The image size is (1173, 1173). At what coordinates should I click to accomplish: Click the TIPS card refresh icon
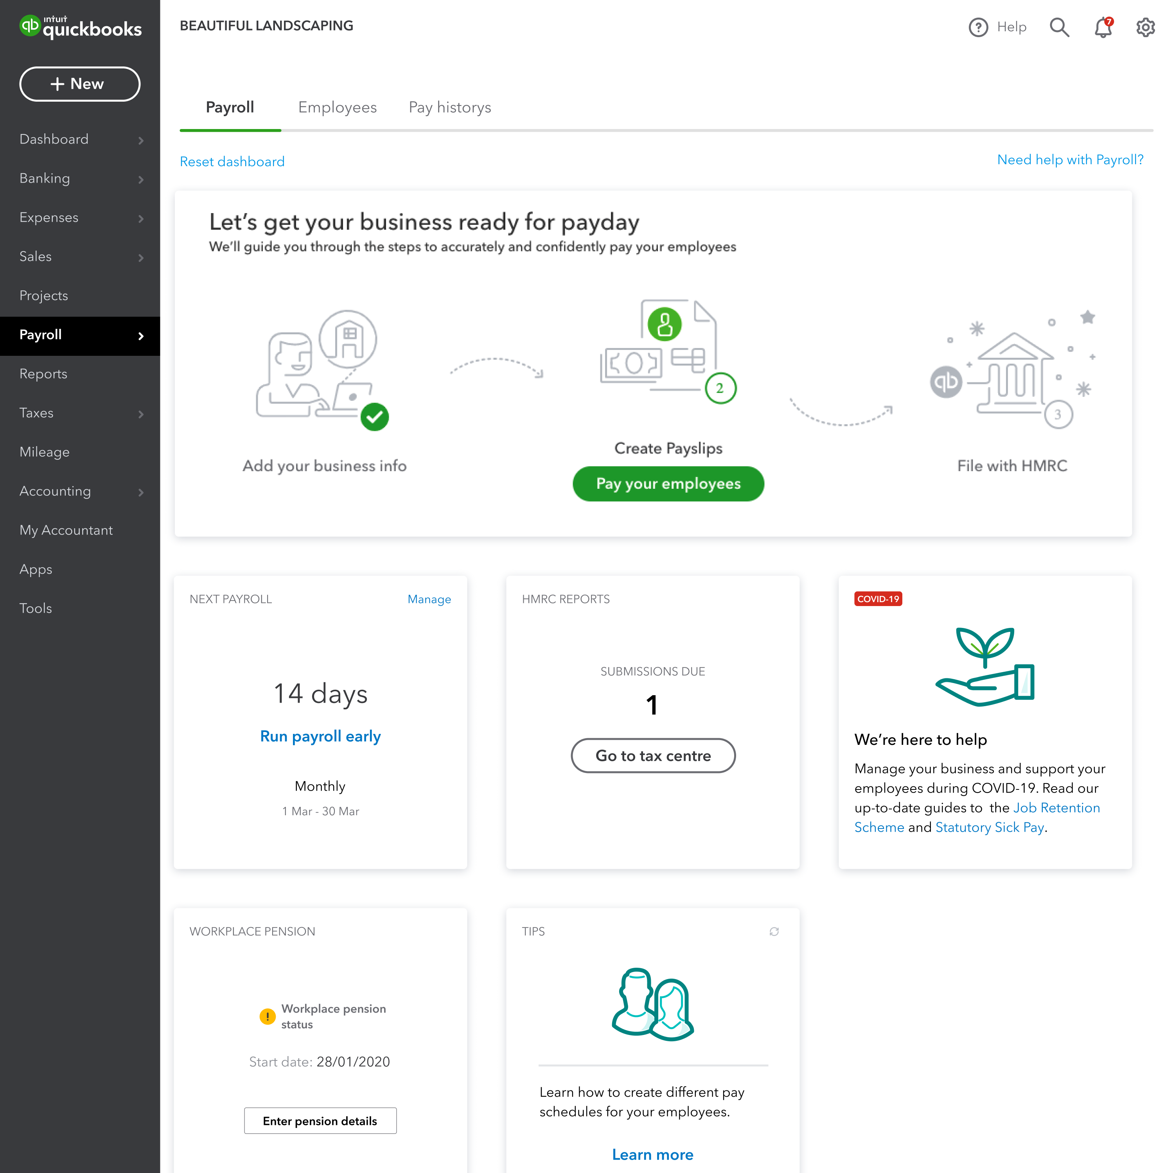click(774, 931)
